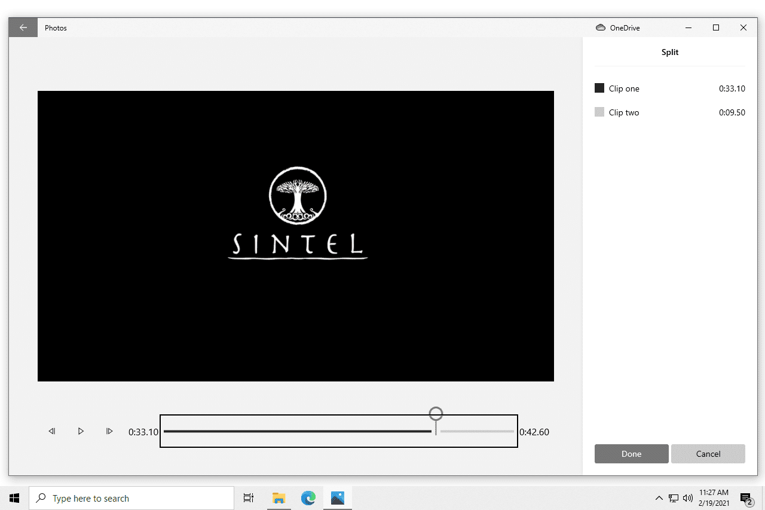The height and width of the screenshot is (510, 765).
Task: Step back one frame
Action: tap(52, 431)
